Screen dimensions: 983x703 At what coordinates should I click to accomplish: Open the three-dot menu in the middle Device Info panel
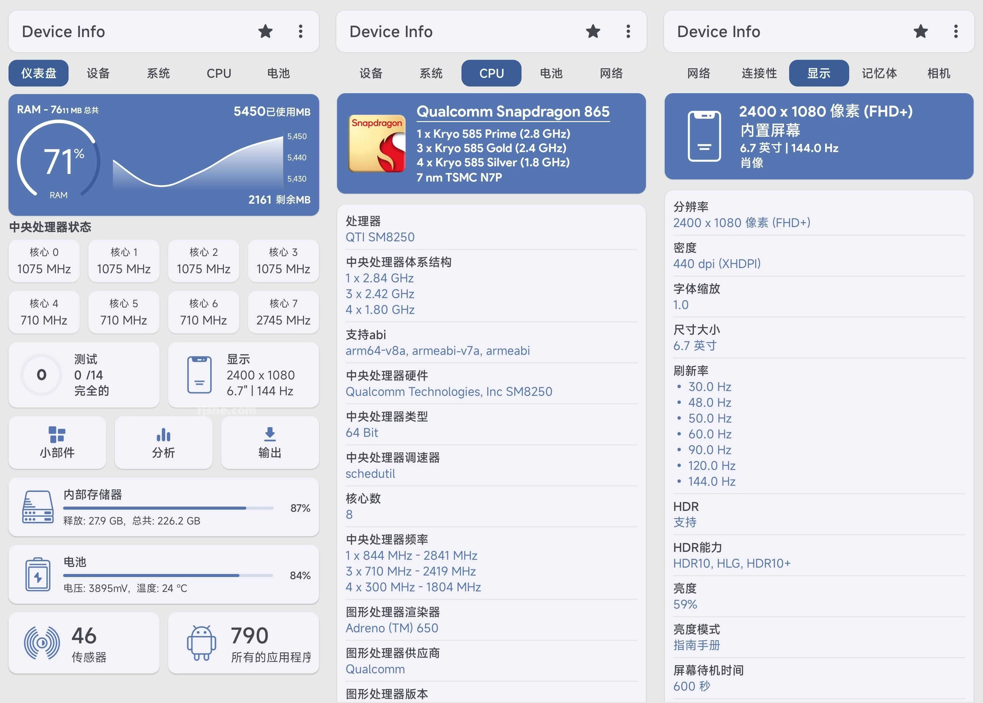coord(628,31)
